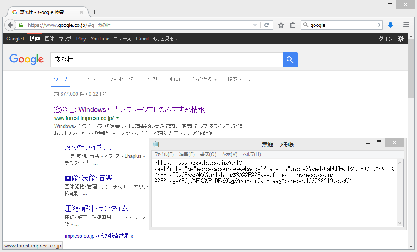Open the reading list icon next to bookmarks
Image resolution: width=417 pixels, height=252 pixels.
click(292, 25)
